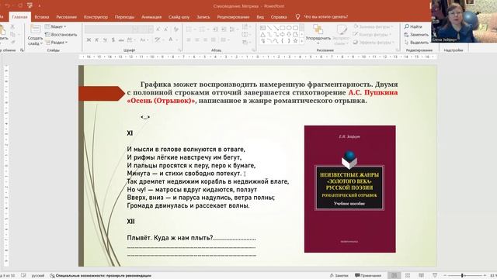This screenshot has height=279, width=497.
Task: Click the Copy icon
Action: (12, 34)
